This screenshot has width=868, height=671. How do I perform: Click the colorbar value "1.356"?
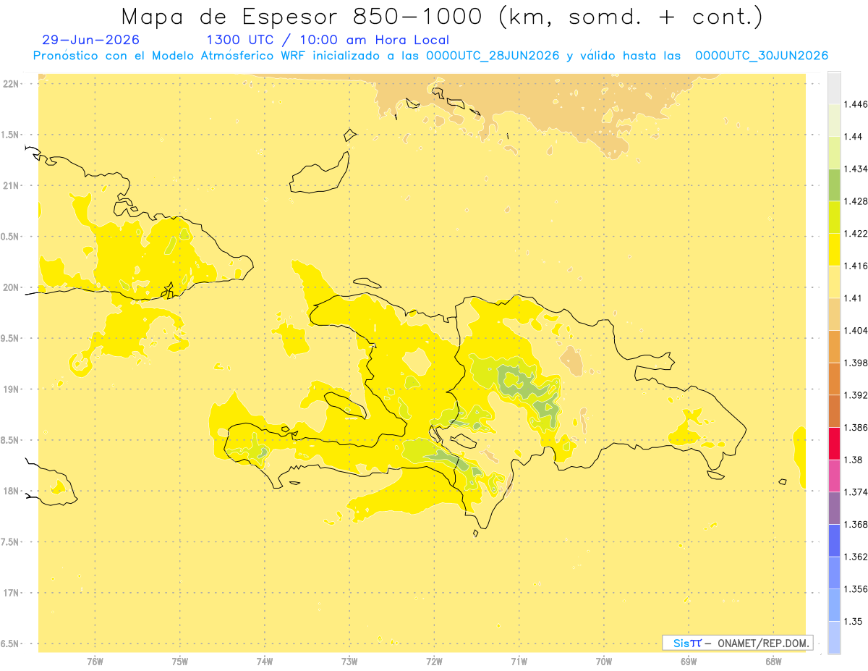click(856, 589)
